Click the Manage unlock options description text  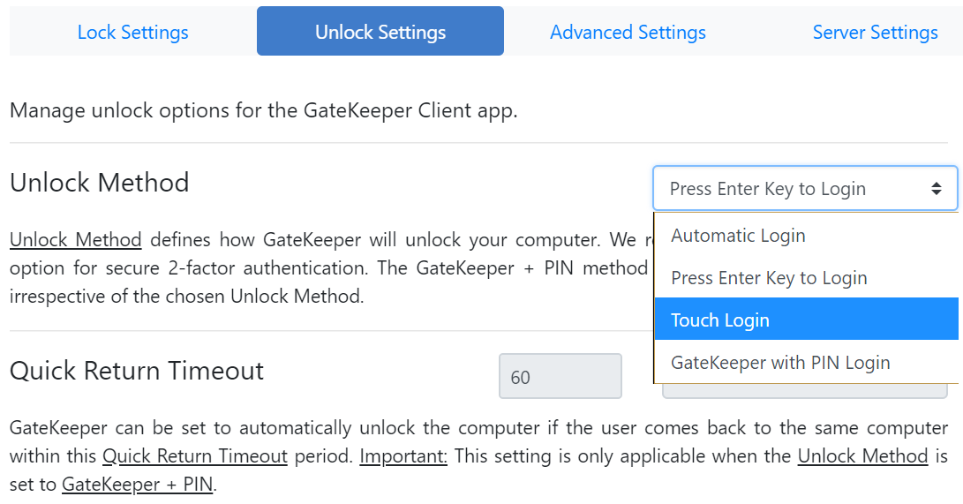(263, 111)
